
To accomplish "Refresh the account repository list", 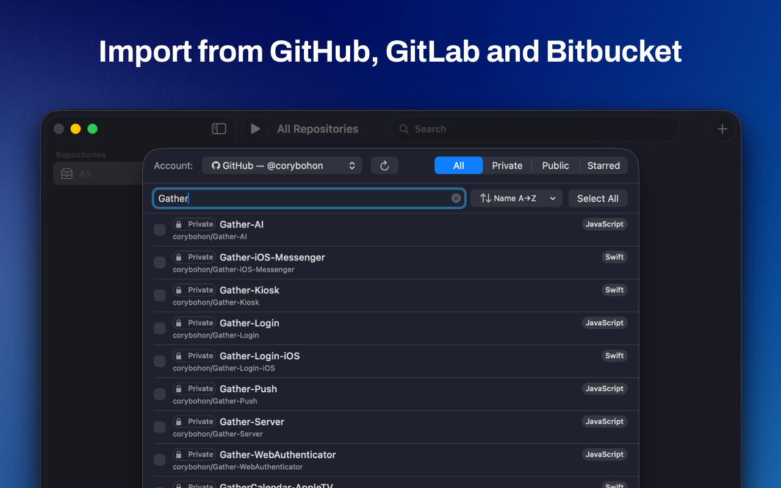I will click(384, 165).
